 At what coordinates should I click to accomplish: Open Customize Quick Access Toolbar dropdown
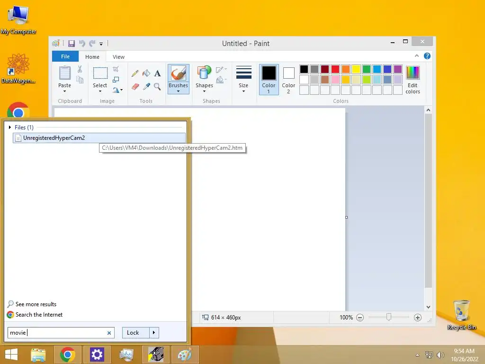pos(101,44)
